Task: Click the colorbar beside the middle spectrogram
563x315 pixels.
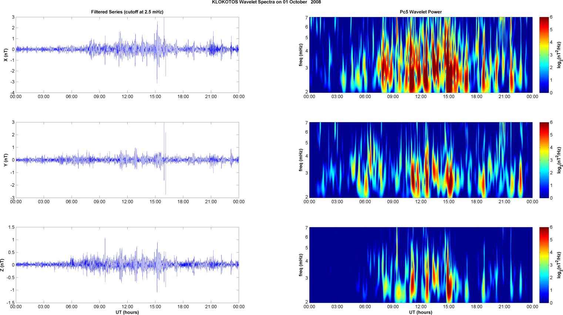Action: coord(544,160)
